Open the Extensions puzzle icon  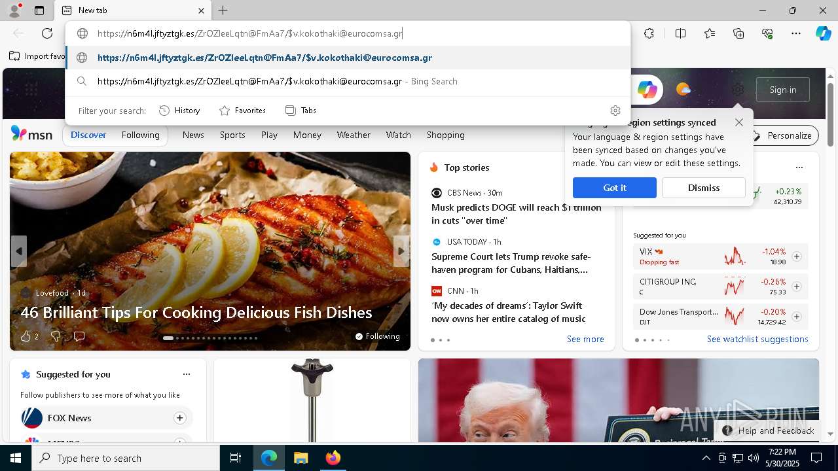(649, 33)
